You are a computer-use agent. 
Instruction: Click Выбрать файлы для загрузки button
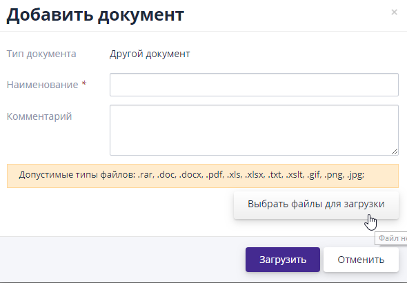pos(316,205)
